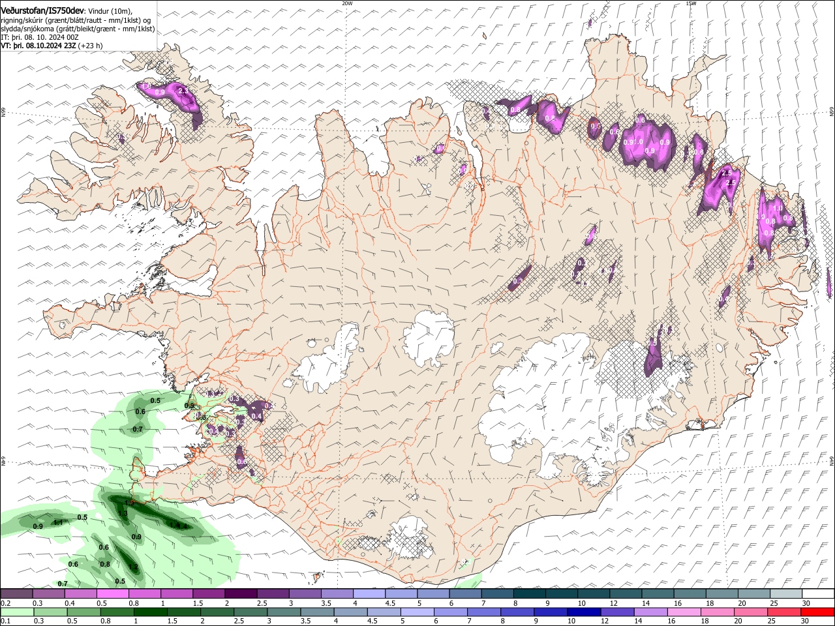Select the rain legend swatch for 2–2.5 mm
This screenshot has width=835, height=626.
point(217,612)
